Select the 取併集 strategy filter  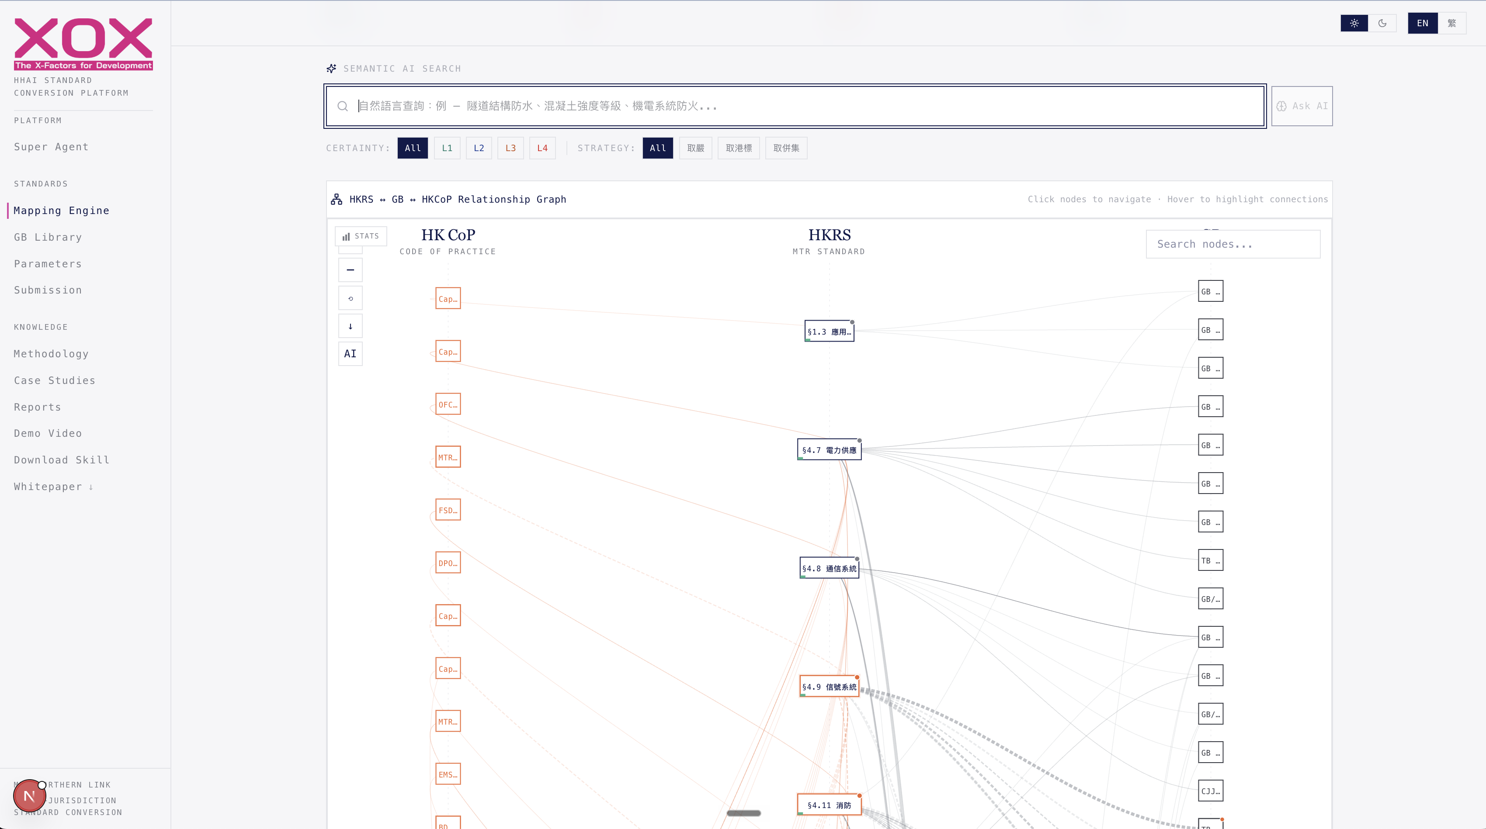(x=786, y=148)
